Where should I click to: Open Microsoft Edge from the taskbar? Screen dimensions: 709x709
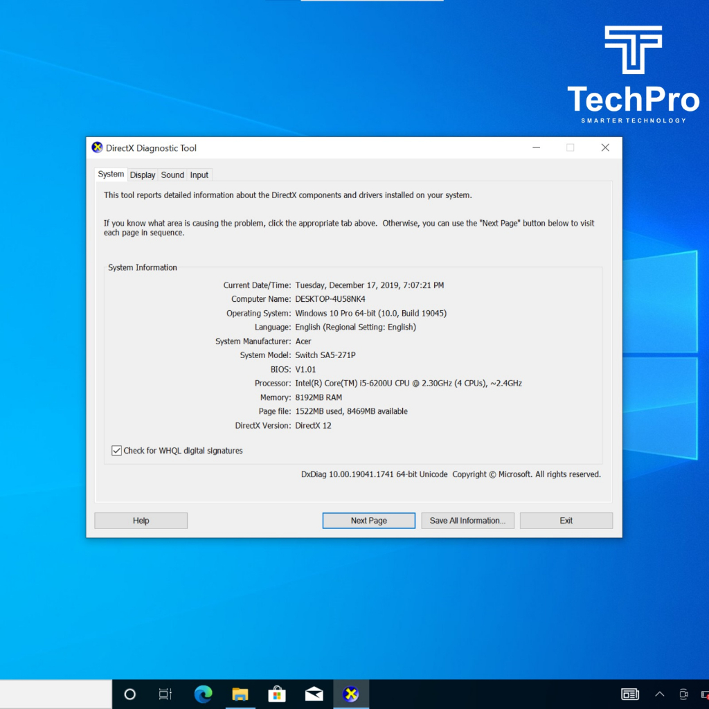click(203, 694)
